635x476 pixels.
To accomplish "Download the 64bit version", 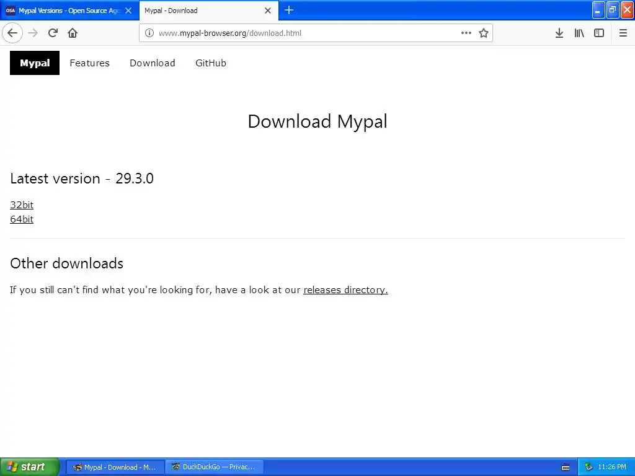I will (x=22, y=219).
